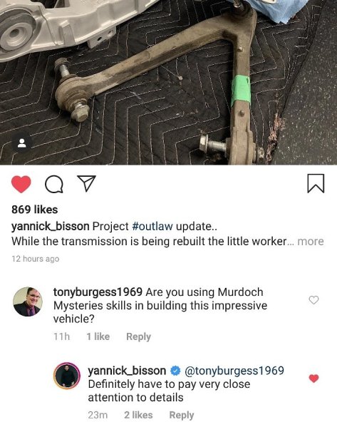The width and height of the screenshot is (337, 422).
Task: Like tonyburgess1969's comment with heart outline
Action: [313, 300]
